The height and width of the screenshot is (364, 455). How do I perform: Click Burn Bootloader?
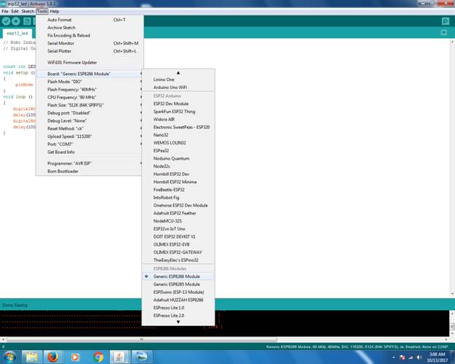pos(89,171)
